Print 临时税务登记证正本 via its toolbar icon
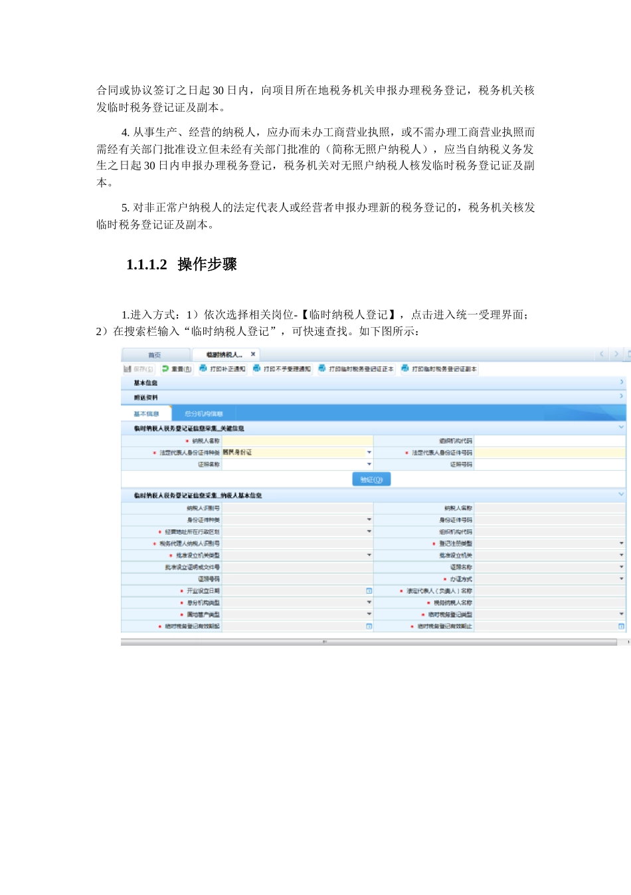 point(322,368)
